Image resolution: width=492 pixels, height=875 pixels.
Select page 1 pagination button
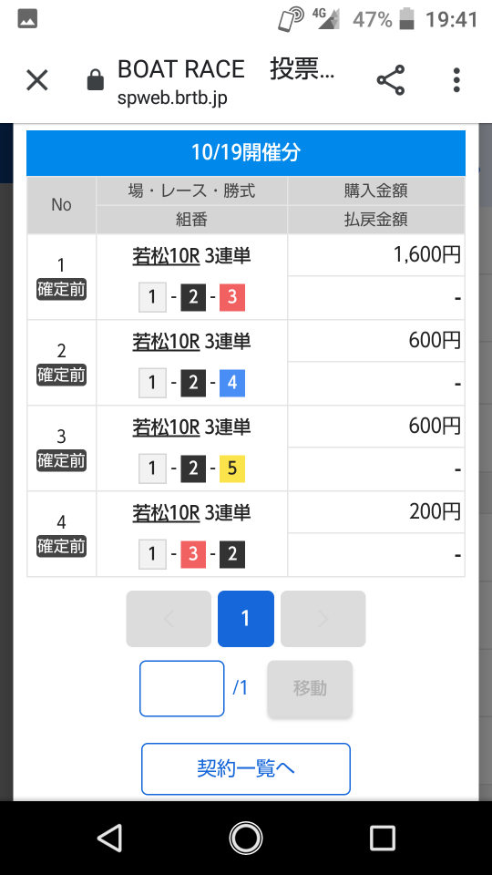tap(245, 619)
